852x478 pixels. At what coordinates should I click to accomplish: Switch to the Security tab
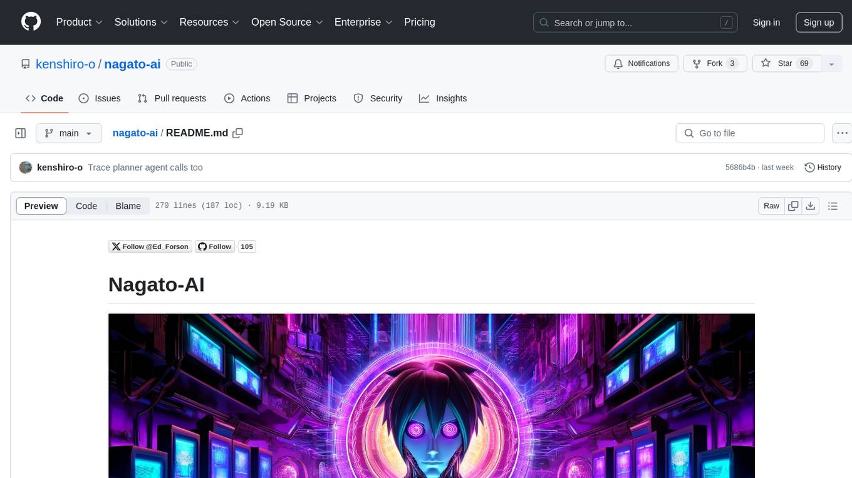(378, 98)
